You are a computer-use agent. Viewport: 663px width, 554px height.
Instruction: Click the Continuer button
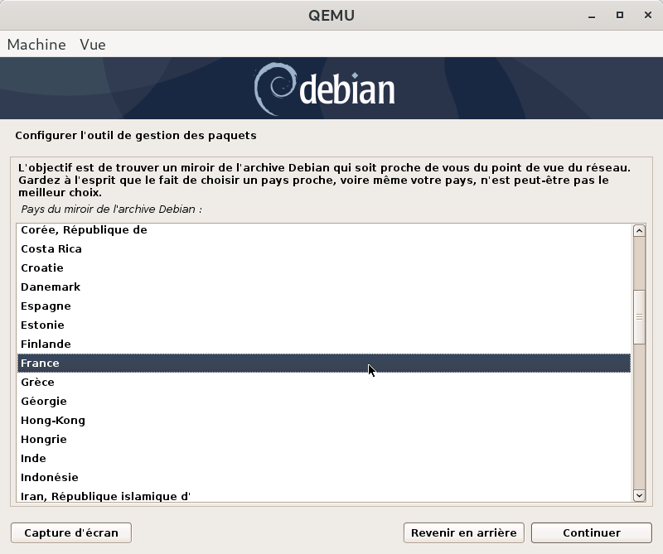point(591,532)
